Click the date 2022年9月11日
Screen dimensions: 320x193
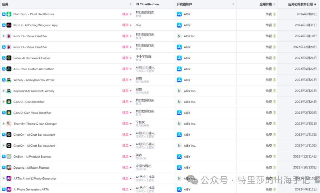306,189
